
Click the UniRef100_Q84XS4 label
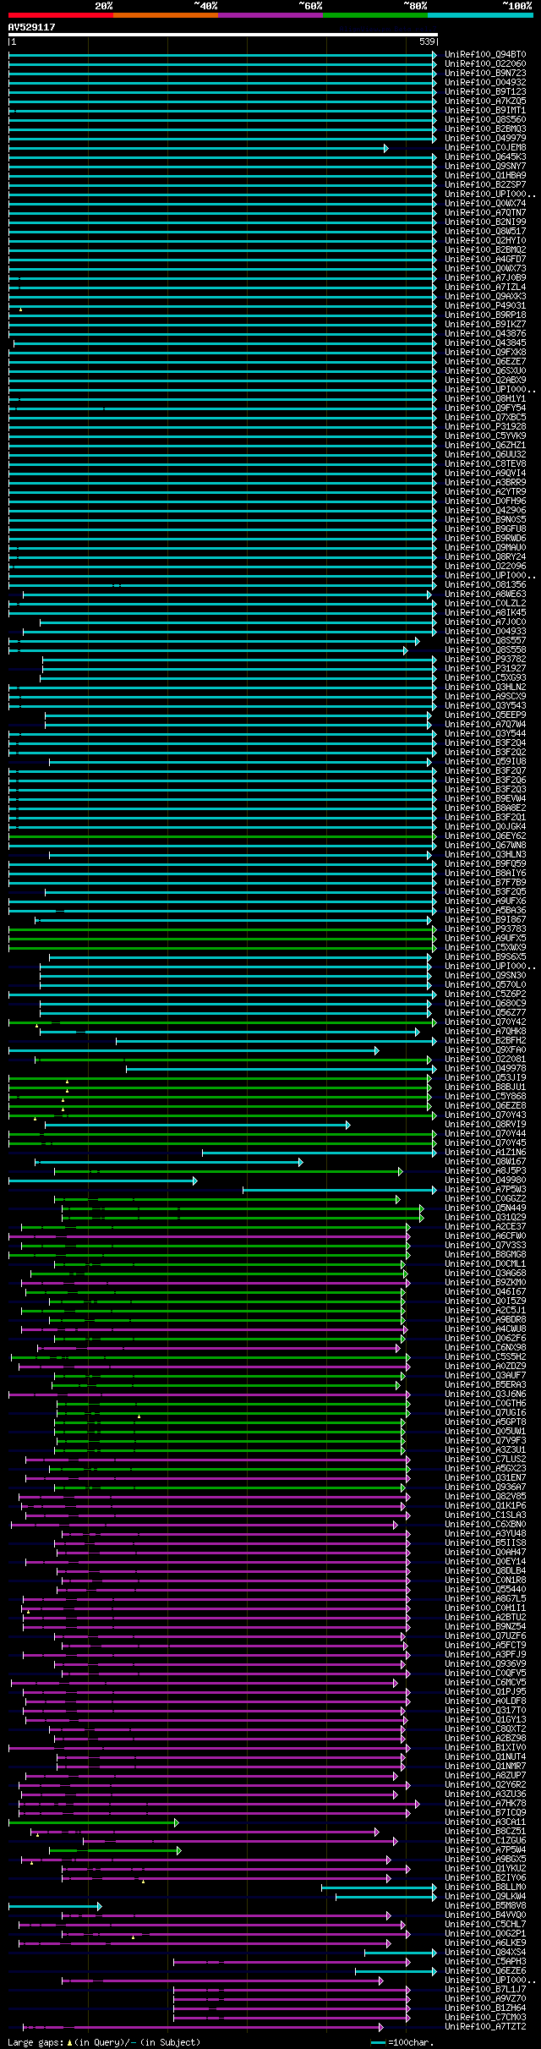tap(485, 1952)
